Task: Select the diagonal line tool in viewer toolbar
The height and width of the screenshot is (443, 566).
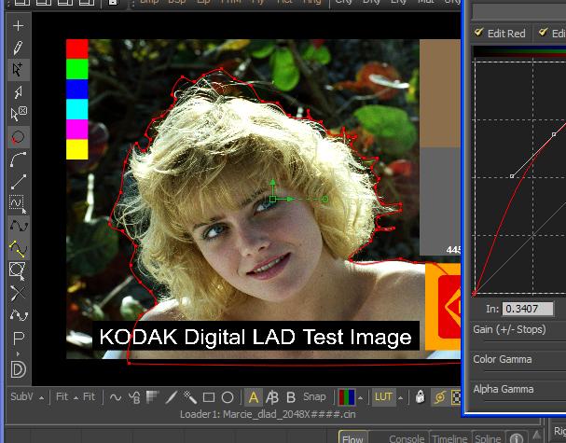Action: pos(171,397)
